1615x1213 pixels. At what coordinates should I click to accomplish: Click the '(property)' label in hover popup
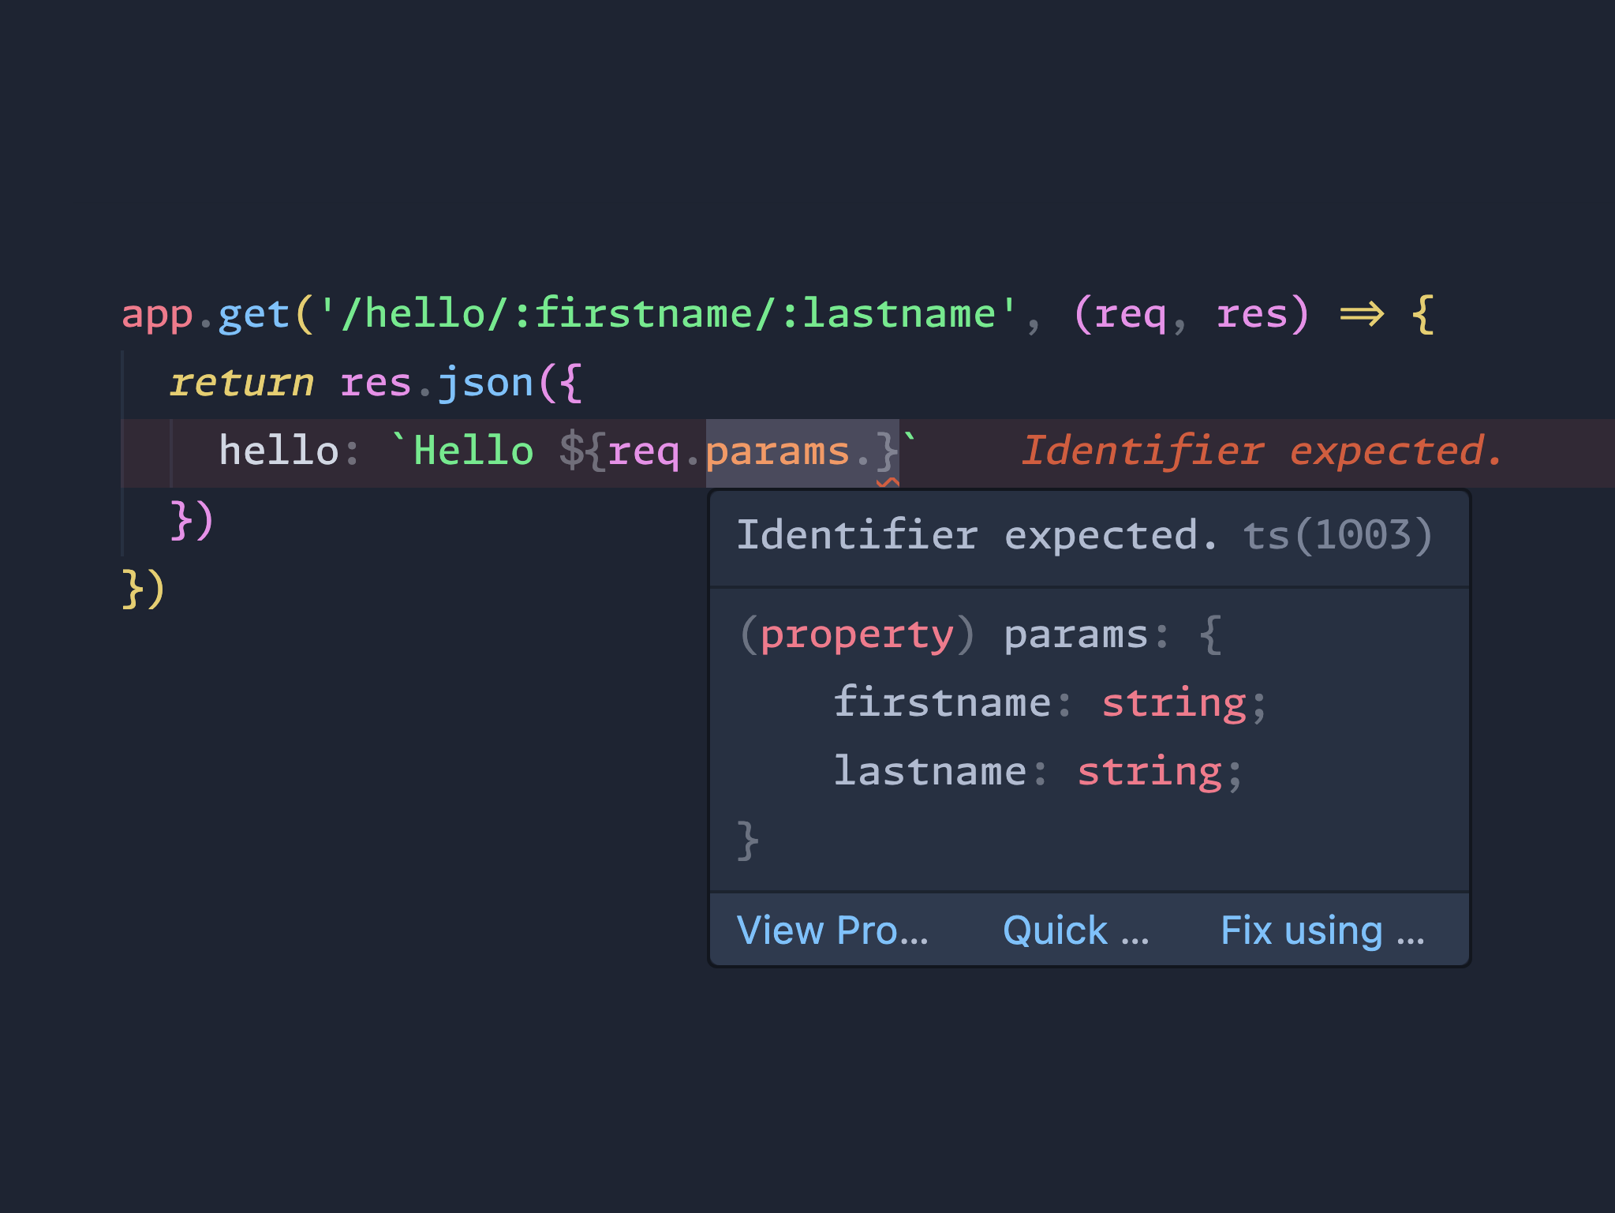(x=857, y=635)
